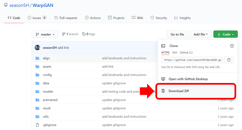242x130 pixels.
Task: Click the utils folder icon
Action: click(x=37, y=117)
